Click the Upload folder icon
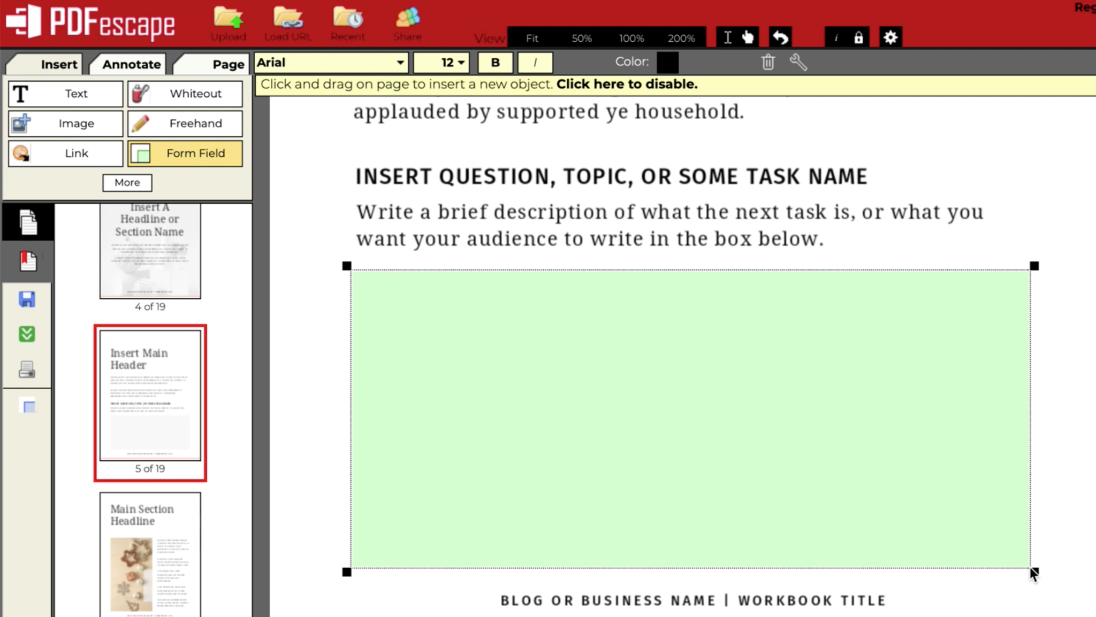The height and width of the screenshot is (617, 1096). [229, 19]
